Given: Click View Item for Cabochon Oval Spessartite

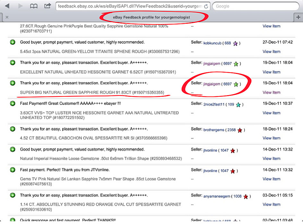Looking at the screenshot, I should click(271, 138).
